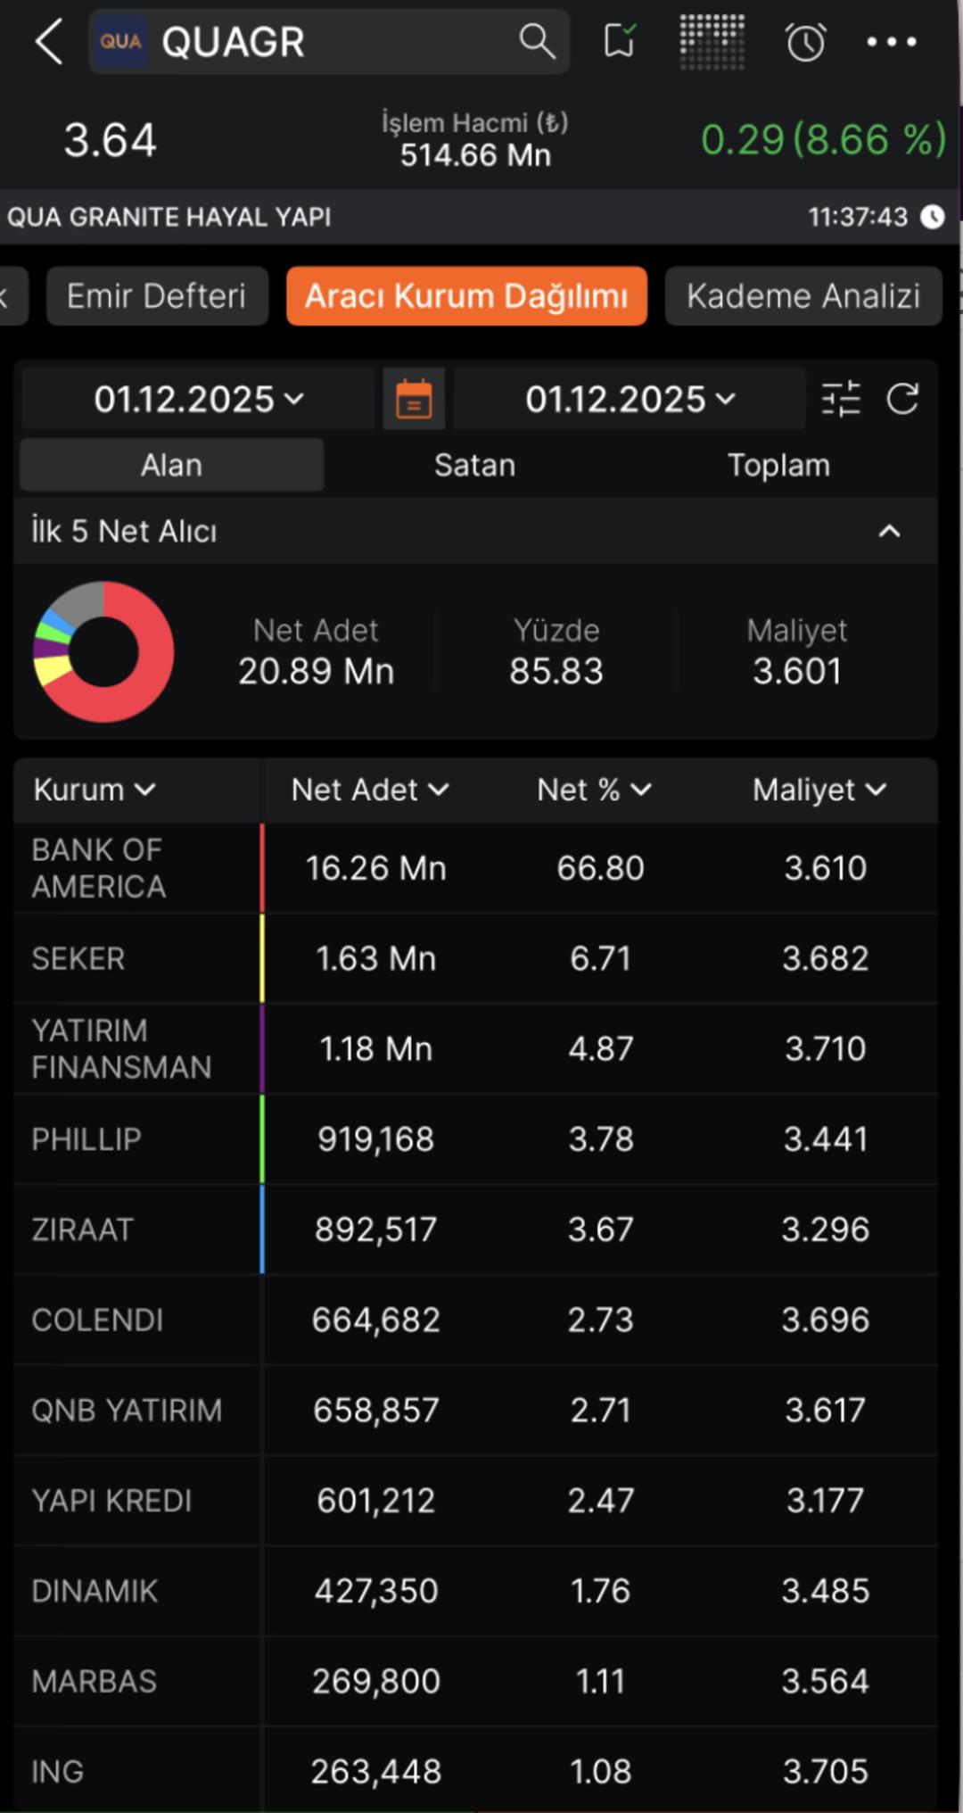963x1813 pixels.
Task: Refresh the broker distribution data
Action: [902, 399]
